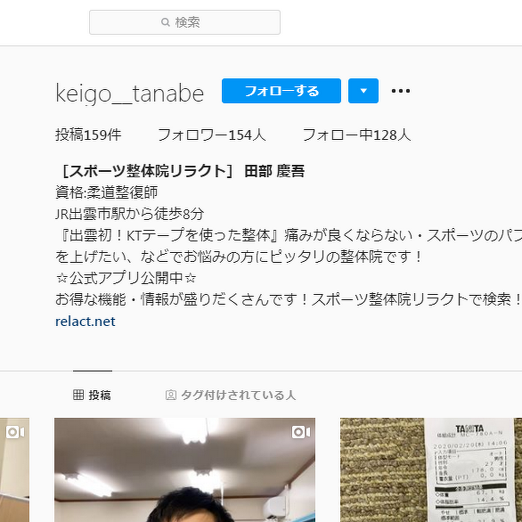This screenshot has height=522, width=522.
Task: Click video icon on center post thumbnail
Action: coord(301,432)
